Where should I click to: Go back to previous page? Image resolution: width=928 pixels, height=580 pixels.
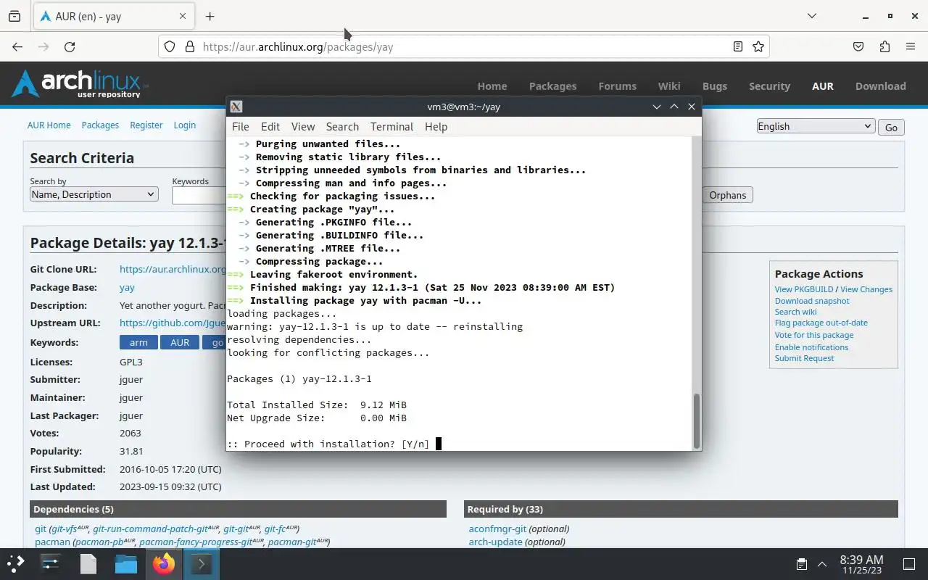tap(17, 46)
